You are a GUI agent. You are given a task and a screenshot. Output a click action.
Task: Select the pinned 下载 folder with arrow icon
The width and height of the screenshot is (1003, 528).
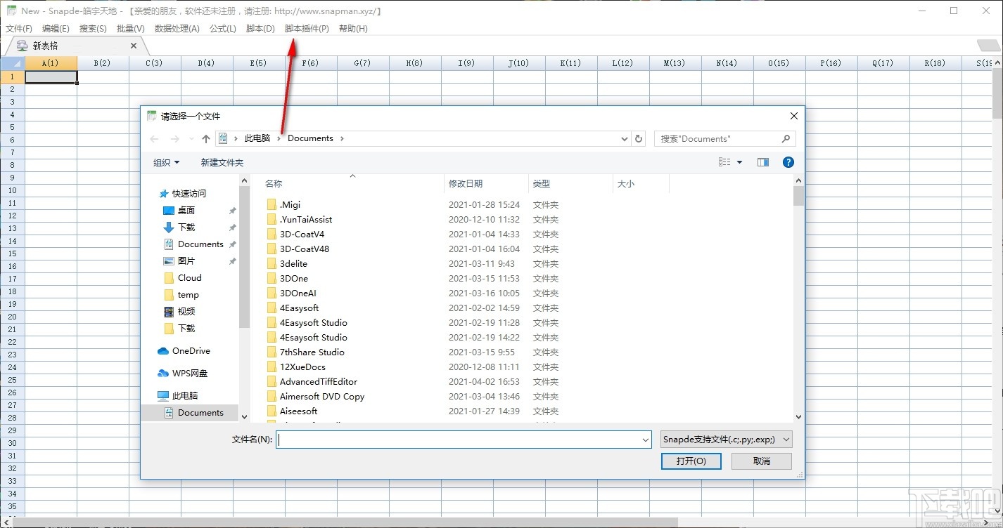179,227
